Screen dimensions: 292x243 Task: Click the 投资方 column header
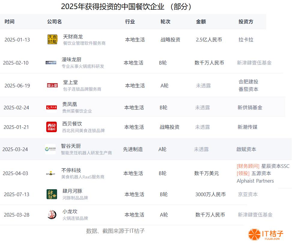click(245, 22)
